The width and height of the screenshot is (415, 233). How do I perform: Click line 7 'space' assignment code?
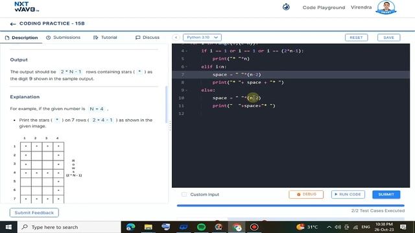(x=237, y=75)
